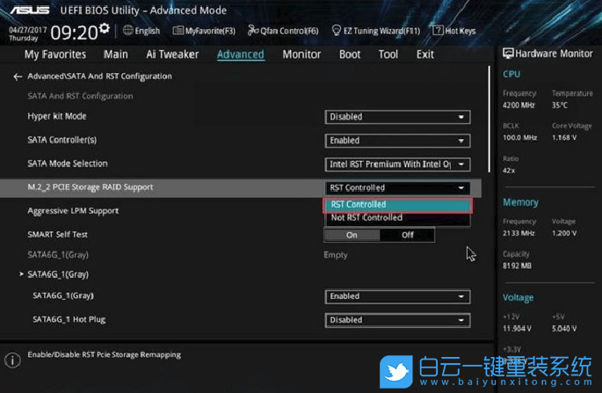Switch to the Monitor tab
This screenshot has width=602, height=393.
coord(301,55)
